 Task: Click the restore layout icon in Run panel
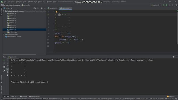(4, 67)
